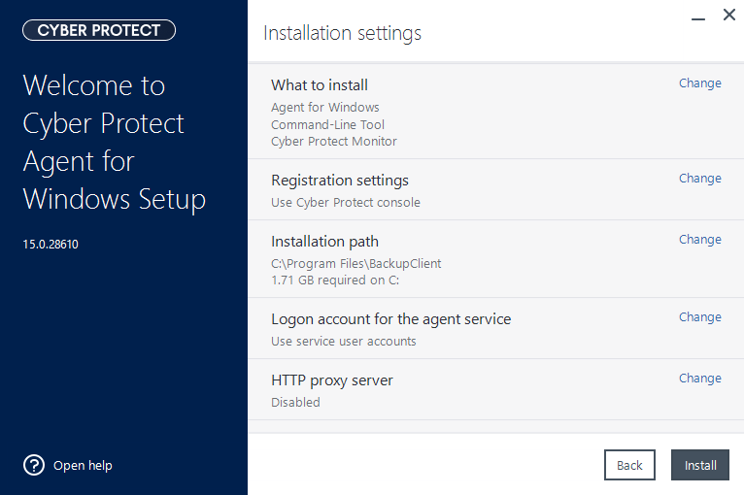Start installation with the Install button
This screenshot has height=495, width=744.
pos(700,465)
